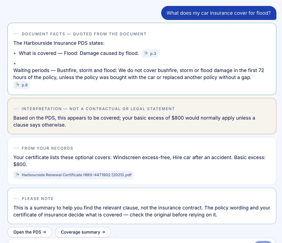Open the p.3 page citation chip
This screenshot has height=243, width=282.
[x=150, y=53]
